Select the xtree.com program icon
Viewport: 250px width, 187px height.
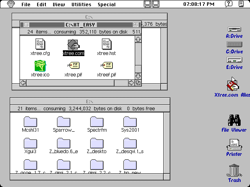point(73,44)
